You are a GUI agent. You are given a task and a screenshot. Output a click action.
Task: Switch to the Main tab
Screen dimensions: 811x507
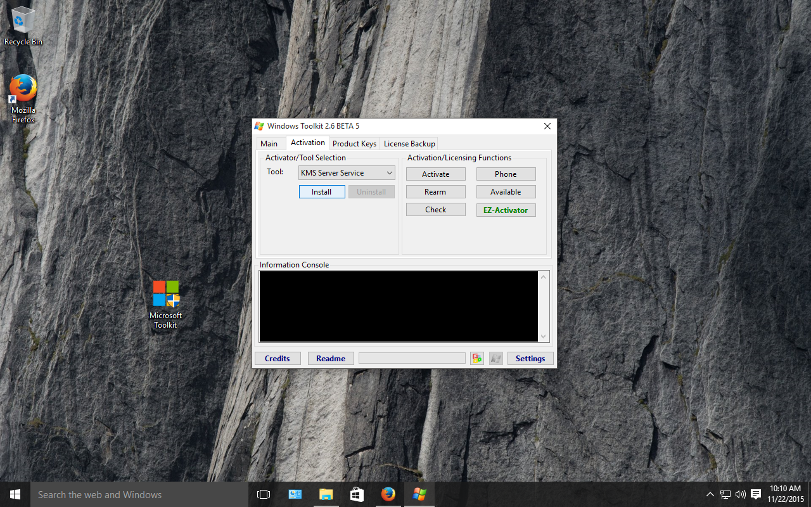(269, 144)
